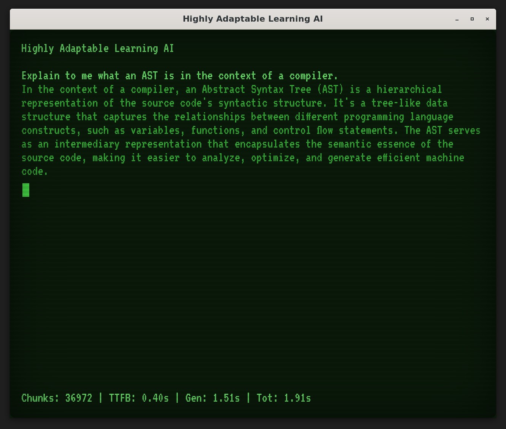Click the standalone word code. on its line
Image resolution: width=506 pixels, height=429 pixels.
34,171
